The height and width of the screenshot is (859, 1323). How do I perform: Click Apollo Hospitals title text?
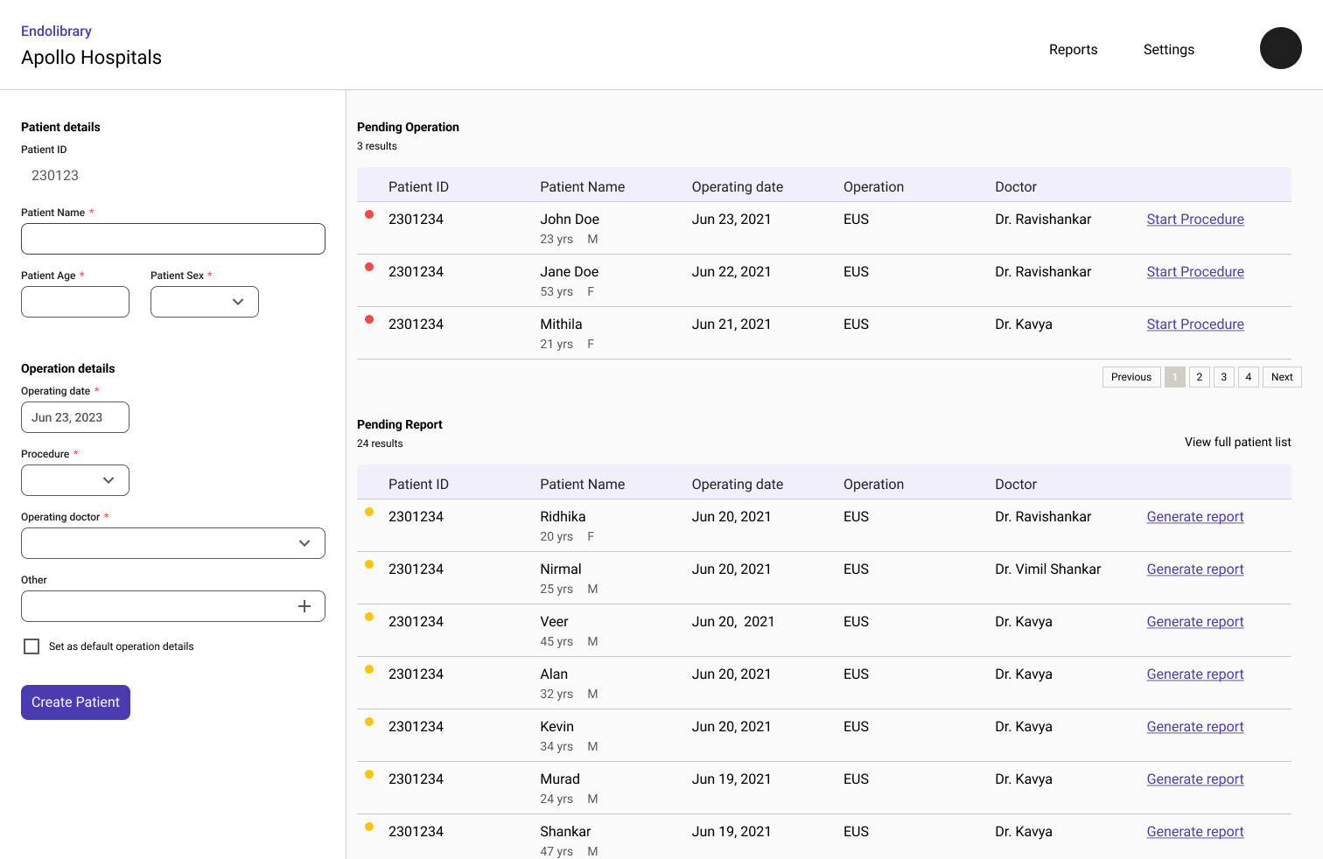pyautogui.click(x=91, y=58)
